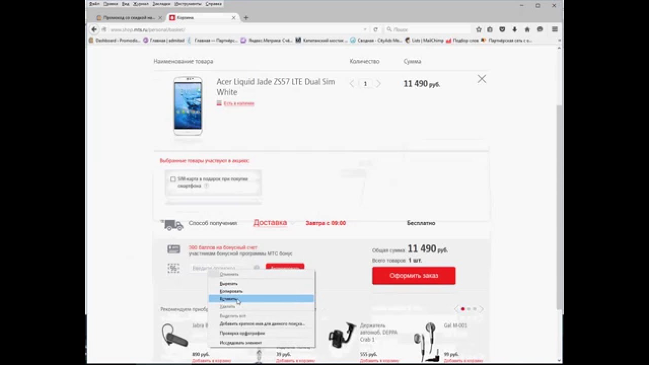
Task: Bookmark this page with the star icon
Action: pos(479,29)
